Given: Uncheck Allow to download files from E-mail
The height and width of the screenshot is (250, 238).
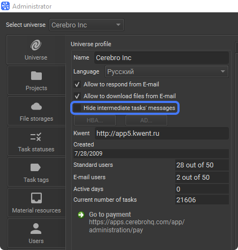Looking at the screenshot, I should pos(77,96).
